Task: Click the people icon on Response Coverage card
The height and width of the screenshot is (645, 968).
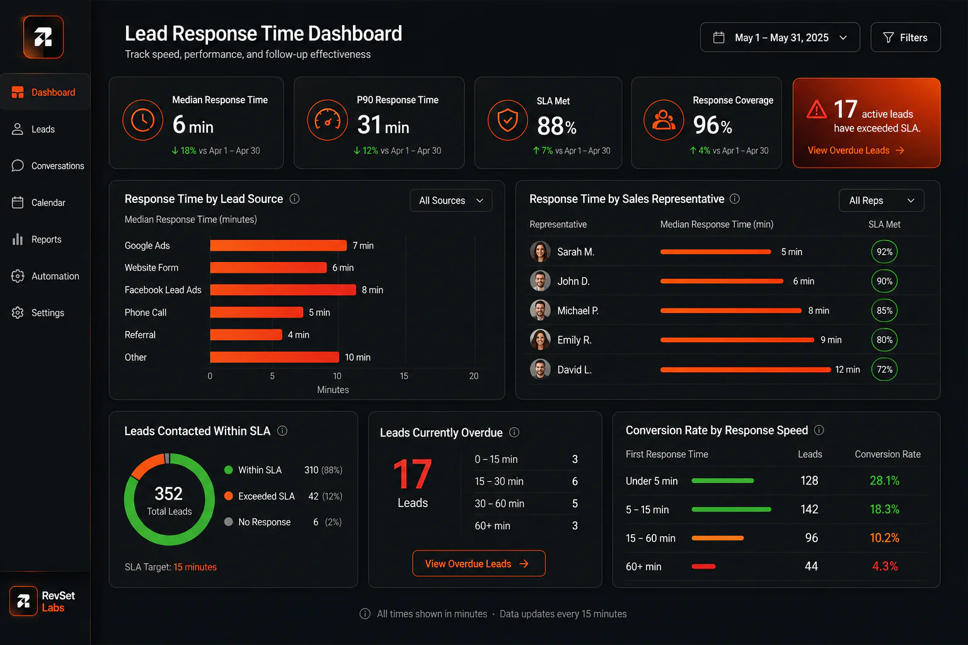Action: (x=664, y=120)
